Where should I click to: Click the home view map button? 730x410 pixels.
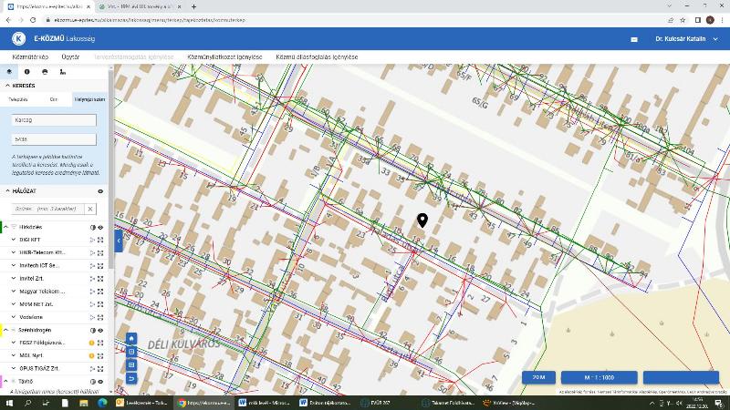coord(131,338)
